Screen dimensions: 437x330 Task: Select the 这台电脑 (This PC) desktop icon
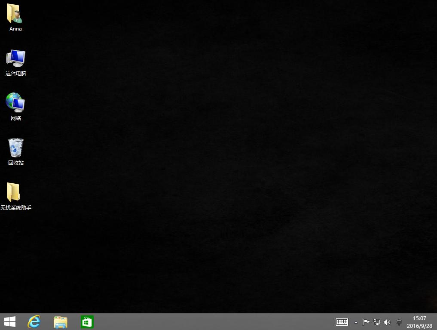pyautogui.click(x=15, y=59)
